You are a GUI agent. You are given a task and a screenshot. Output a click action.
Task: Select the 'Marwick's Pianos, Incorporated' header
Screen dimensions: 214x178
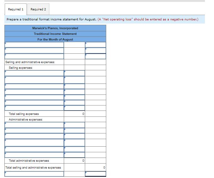coord(55,28)
